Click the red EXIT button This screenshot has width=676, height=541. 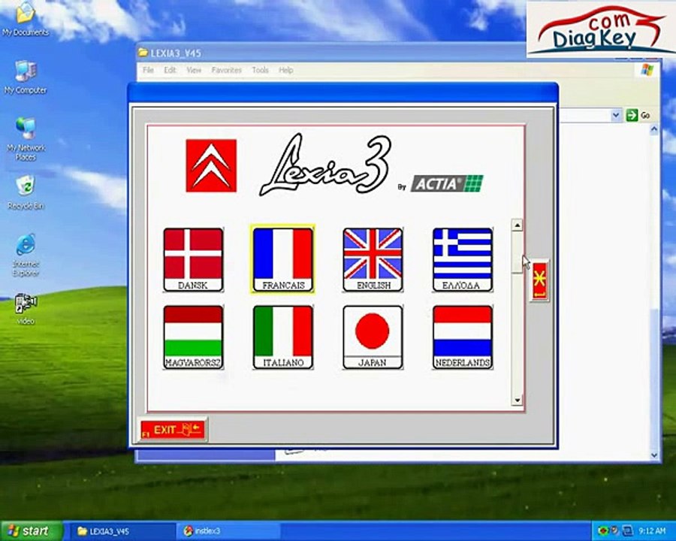coord(173,429)
